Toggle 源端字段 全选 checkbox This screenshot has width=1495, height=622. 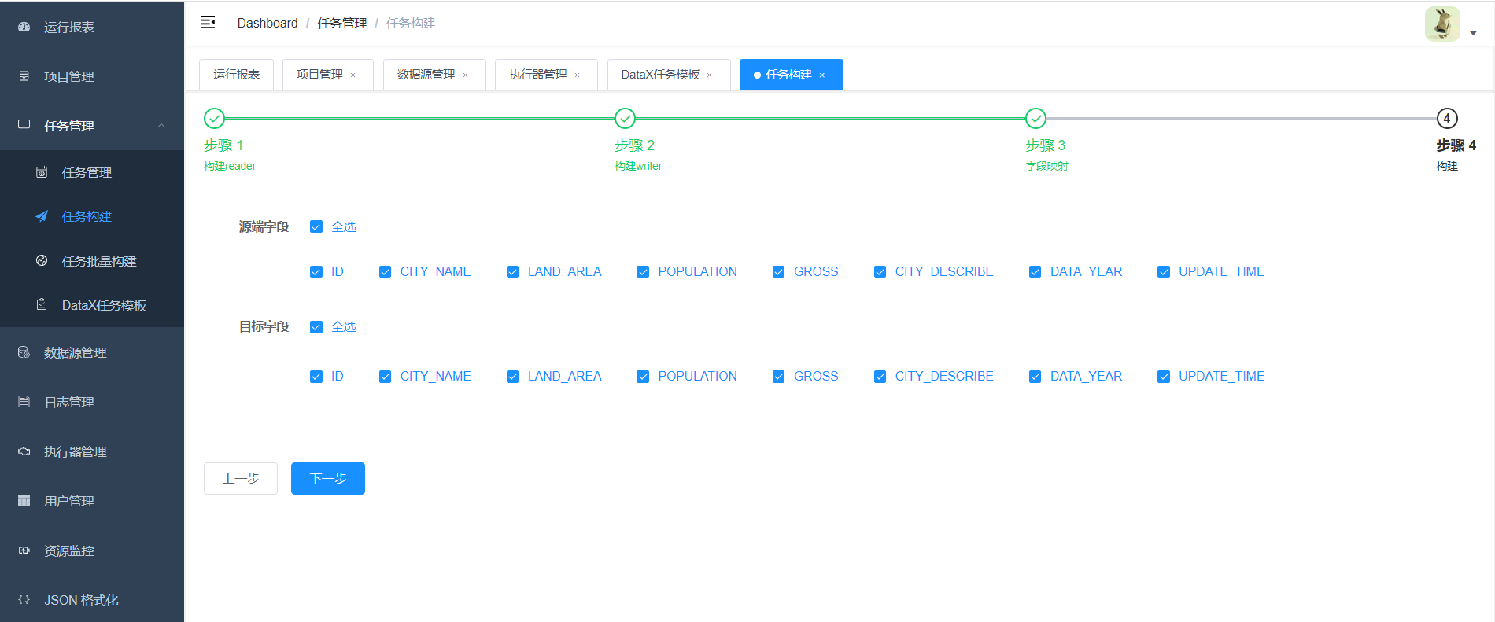(316, 226)
